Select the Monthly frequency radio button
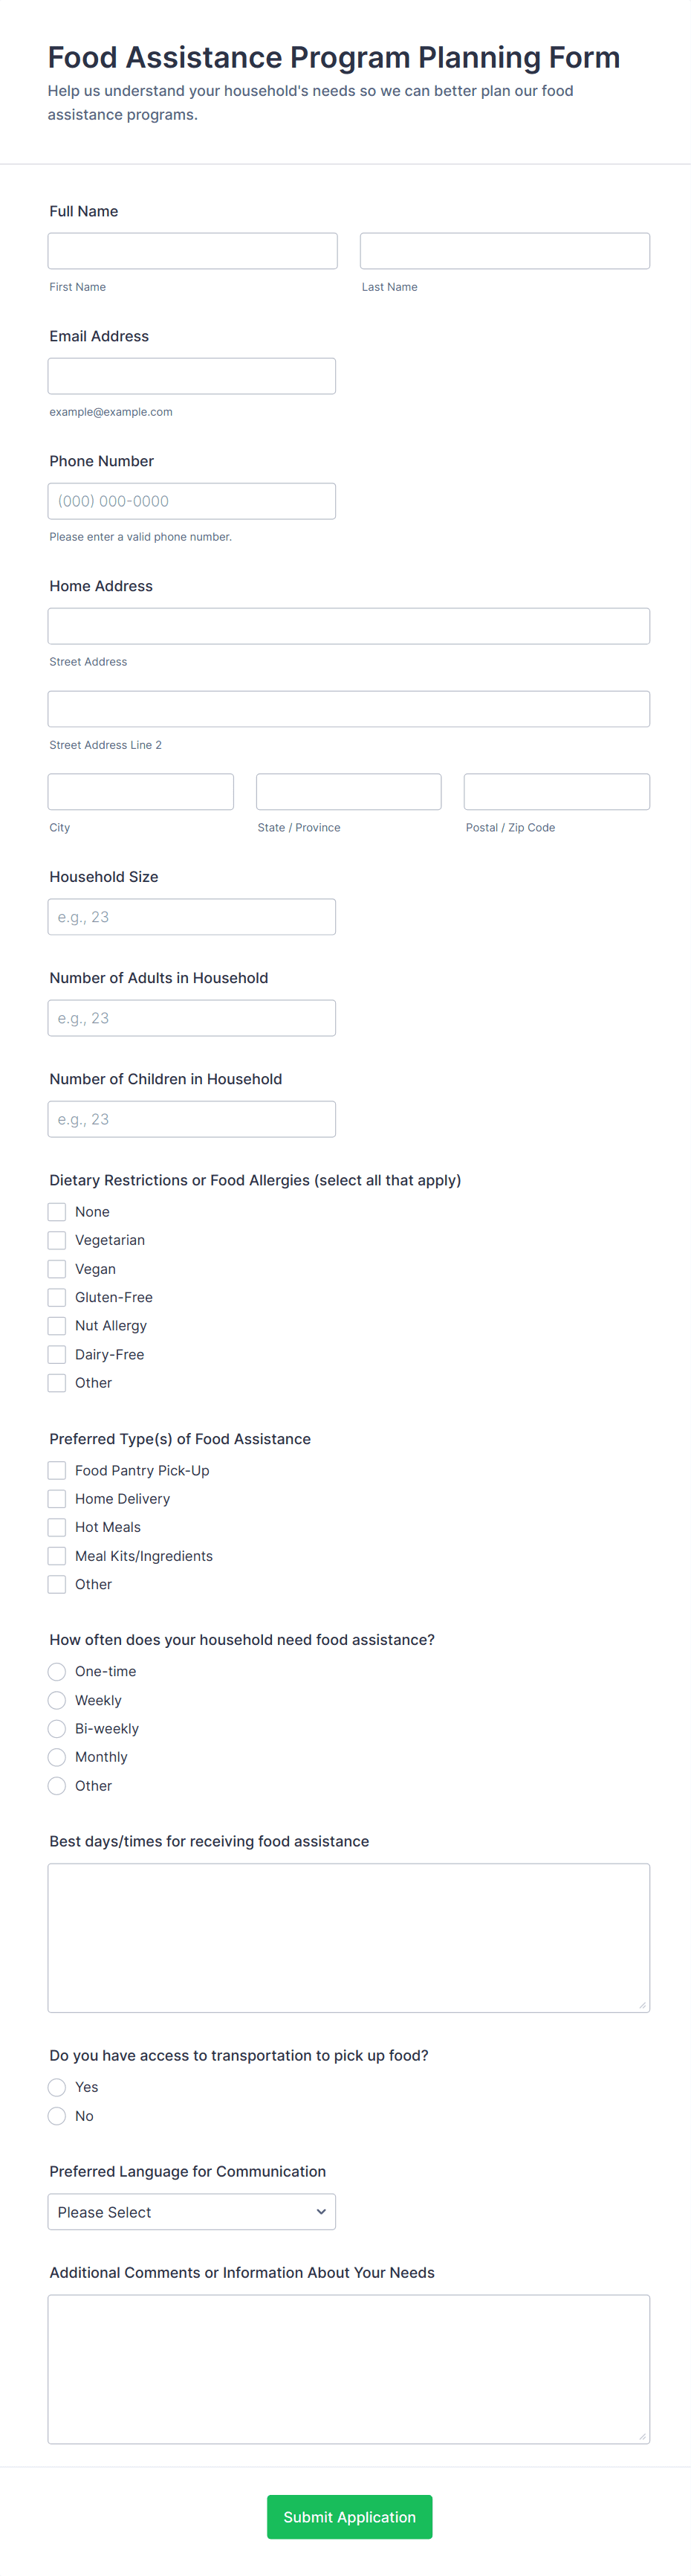Viewport: 691px width, 2576px height. pos(57,1757)
